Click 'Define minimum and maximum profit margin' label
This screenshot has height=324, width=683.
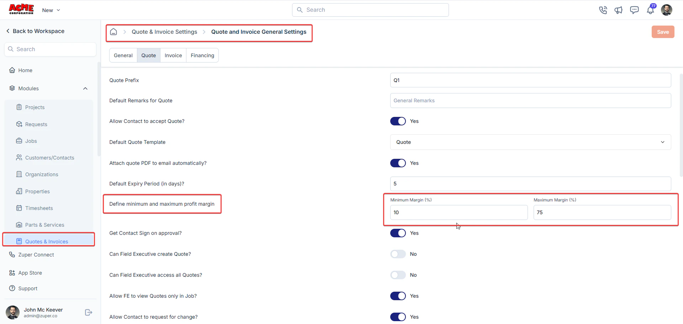162,204
